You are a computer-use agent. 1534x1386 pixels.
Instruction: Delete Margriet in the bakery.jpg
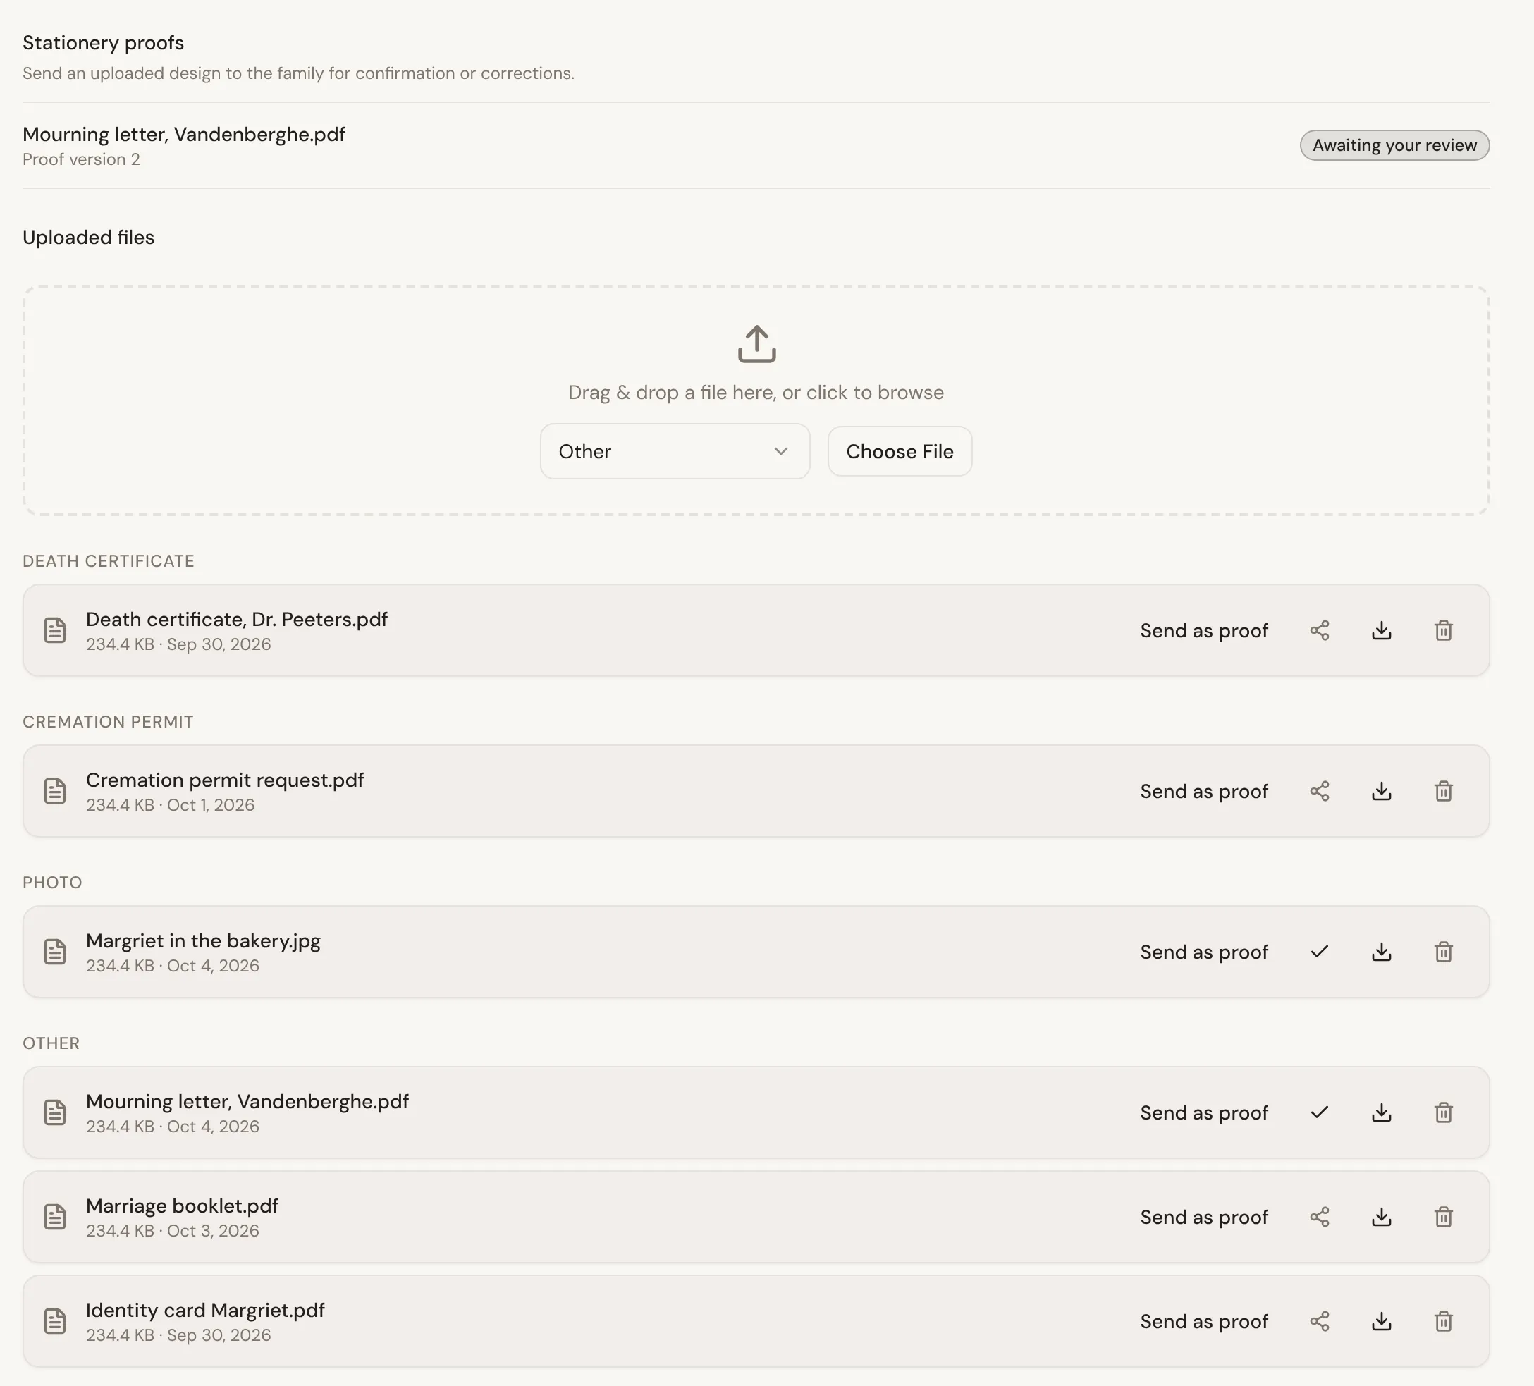[x=1444, y=952]
